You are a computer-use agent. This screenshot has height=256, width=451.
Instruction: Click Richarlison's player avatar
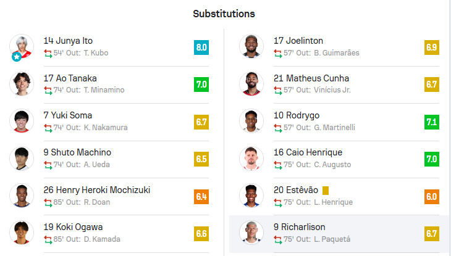[251, 232]
